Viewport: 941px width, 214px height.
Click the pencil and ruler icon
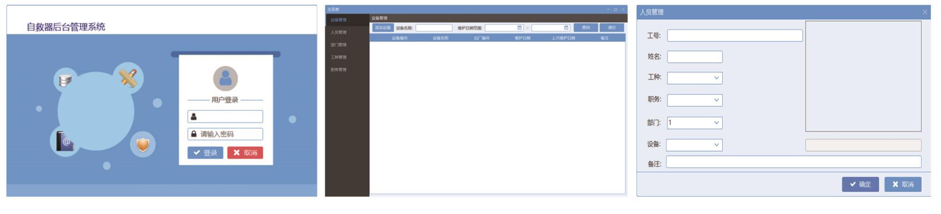point(128,78)
